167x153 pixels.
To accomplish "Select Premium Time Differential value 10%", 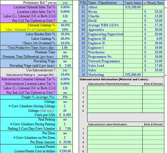I will click(x=65, y=57).
